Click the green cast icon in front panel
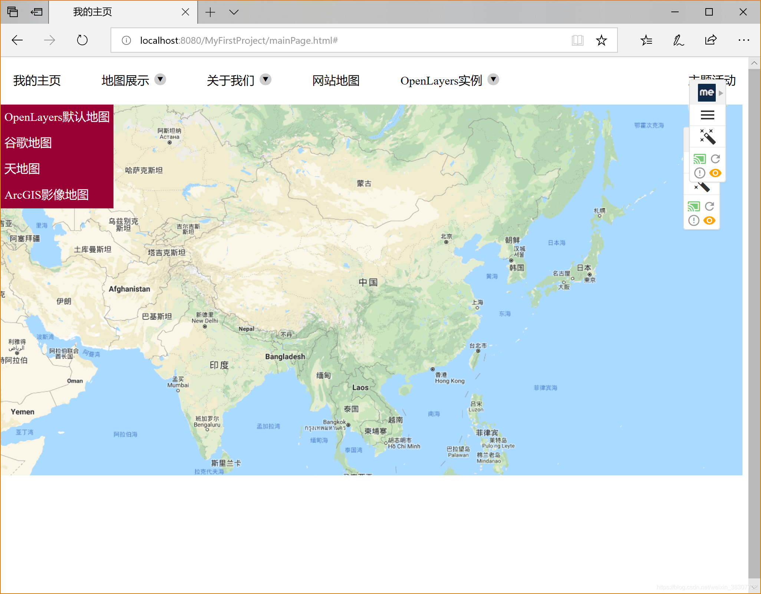 click(699, 159)
